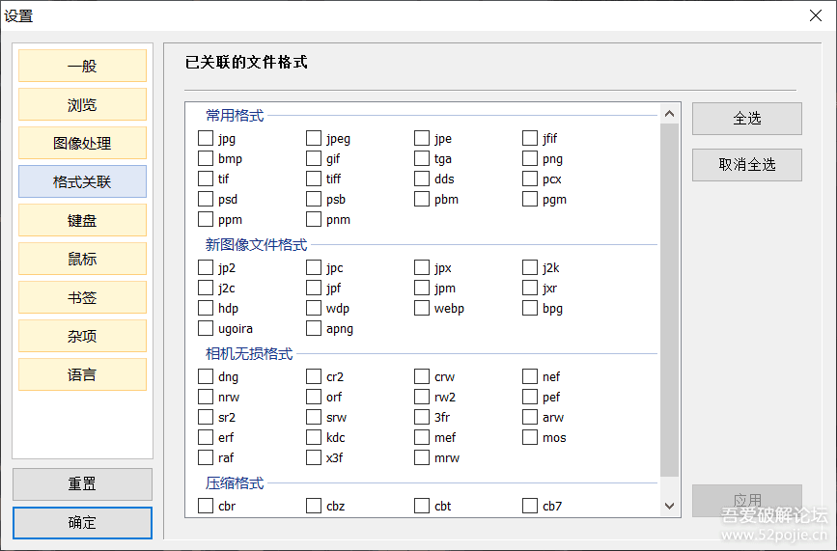Click the format list scrollbar thumb
Image resolution: width=837 pixels, height=551 pixels.
669,300
